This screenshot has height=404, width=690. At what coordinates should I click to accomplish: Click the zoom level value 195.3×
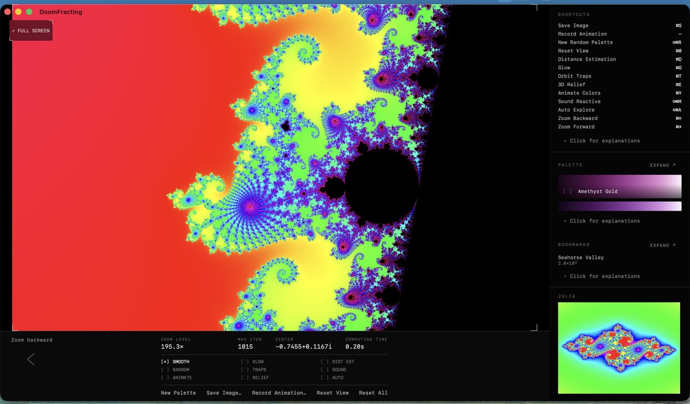pos(172,347)
